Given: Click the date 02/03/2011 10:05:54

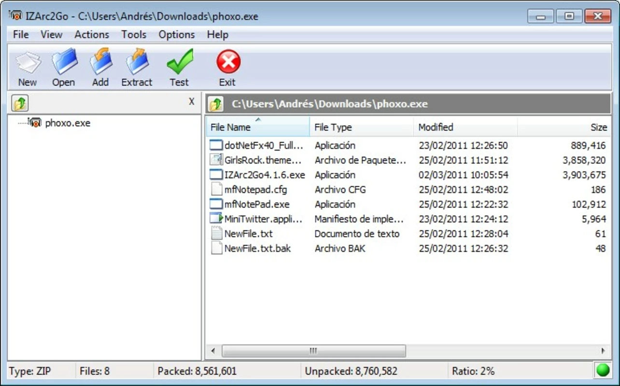Looking at the screenshot, I should click(464, 175).
